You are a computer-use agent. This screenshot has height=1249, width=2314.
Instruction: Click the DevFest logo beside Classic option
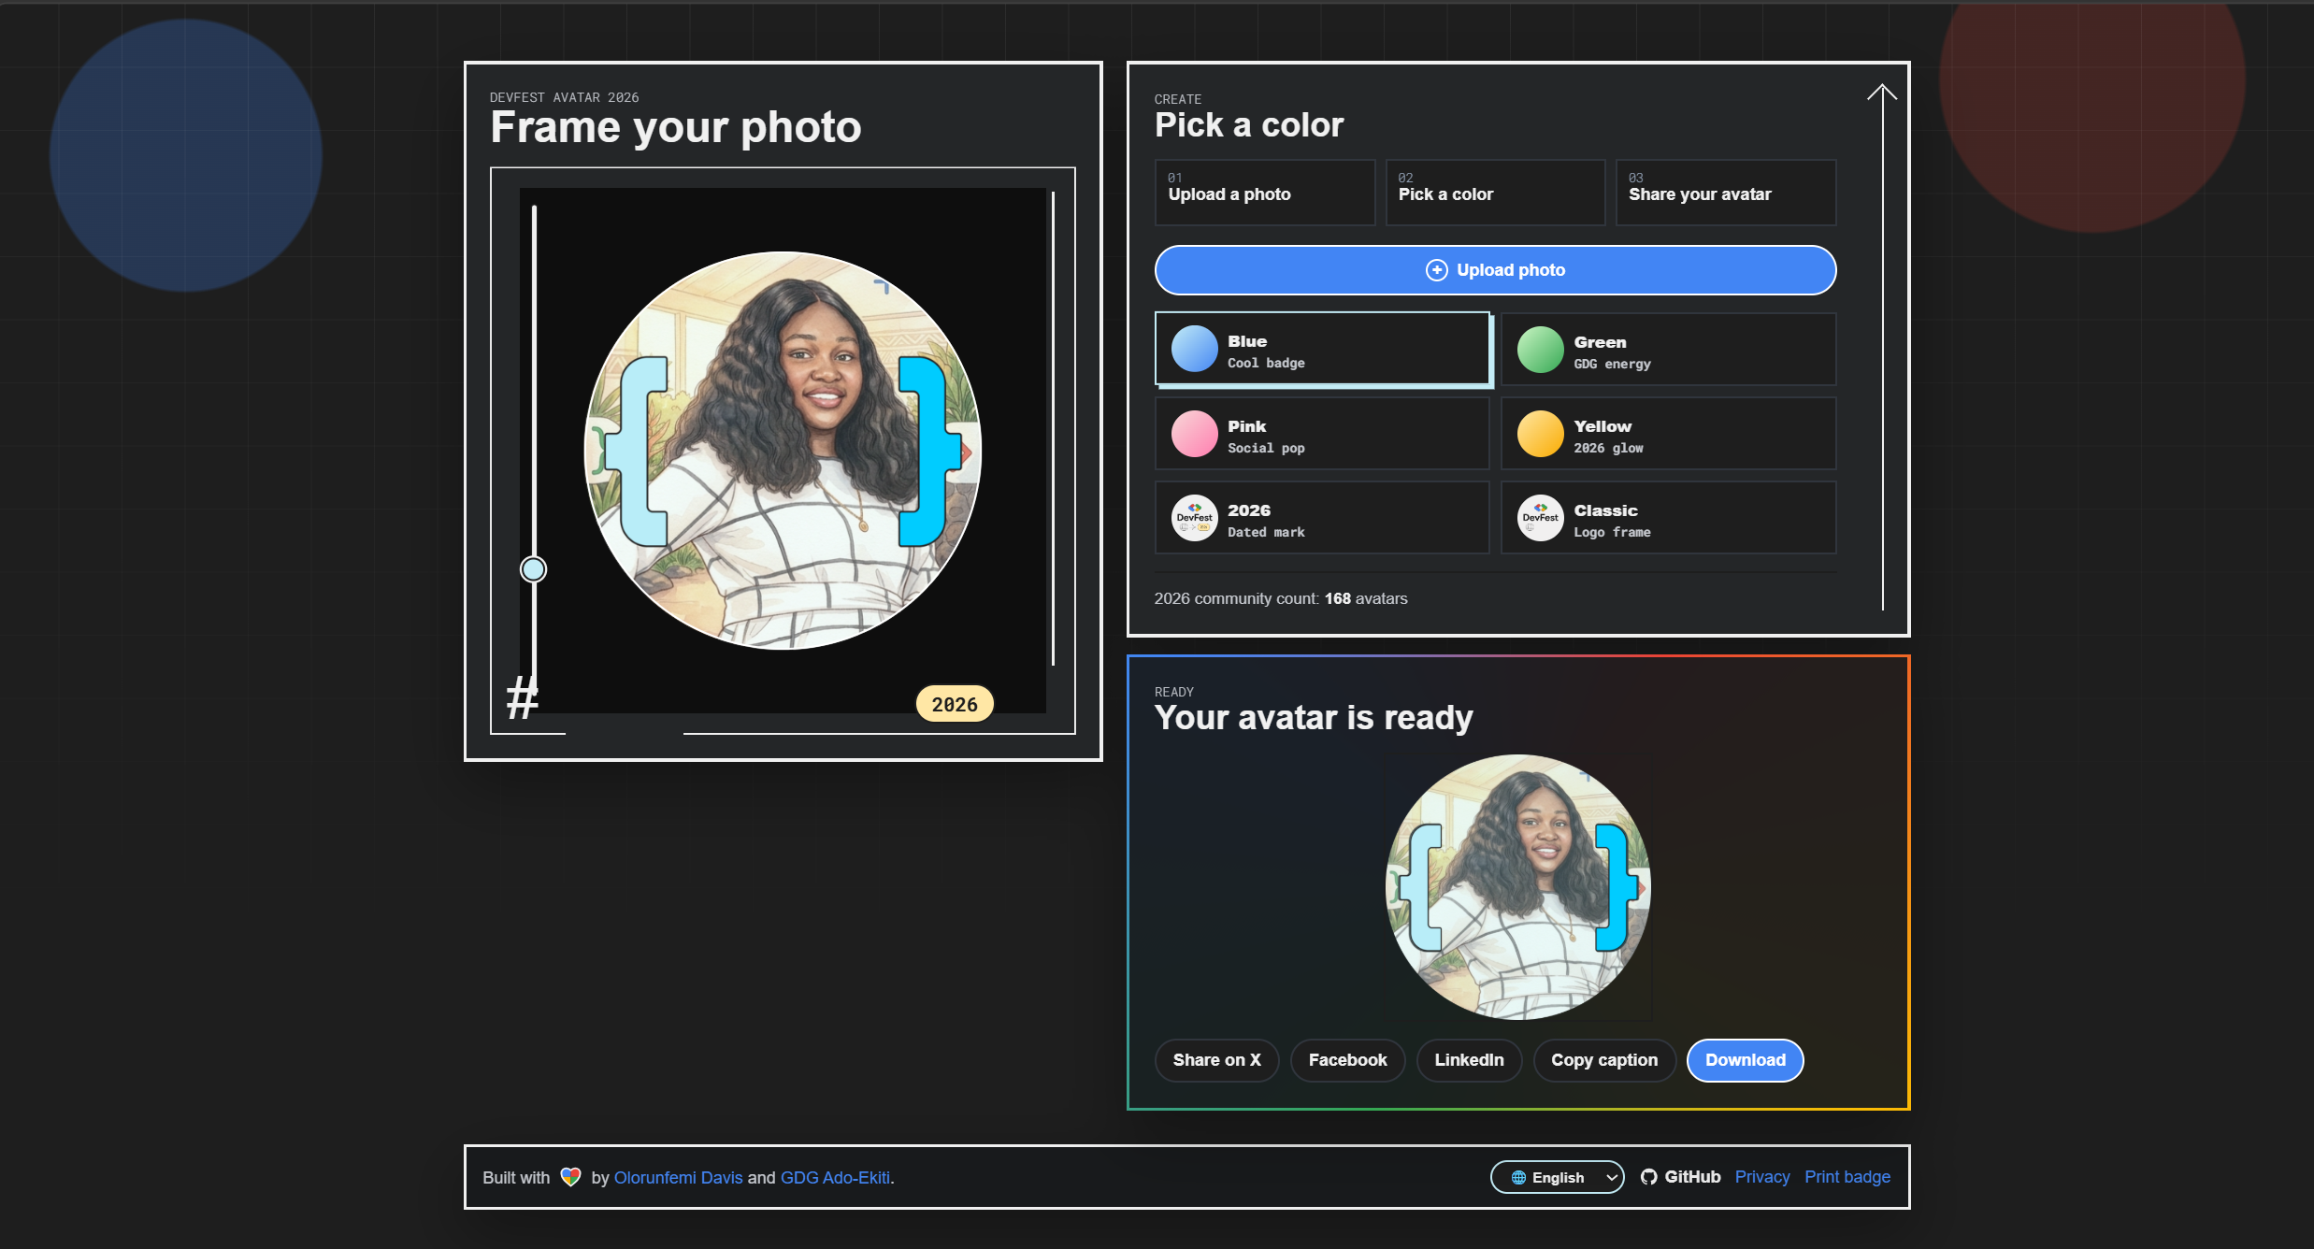1540,518
